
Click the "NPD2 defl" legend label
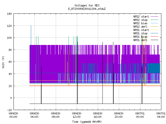click(x=140, y=27)
